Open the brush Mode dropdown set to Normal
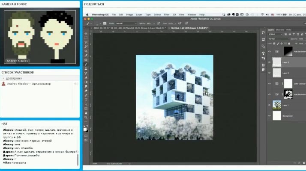Screen dimensions: 306x171 (126, 24)
